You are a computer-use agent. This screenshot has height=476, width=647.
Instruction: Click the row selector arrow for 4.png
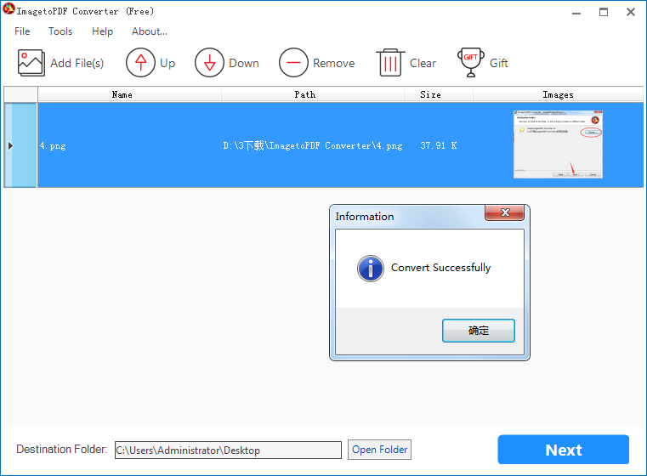(x=20, y=145)
